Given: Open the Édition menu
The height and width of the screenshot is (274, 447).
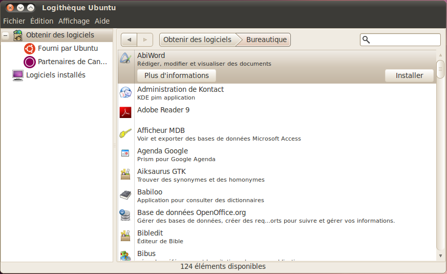Looking at the screenshot, I should (x=41, y=21).
